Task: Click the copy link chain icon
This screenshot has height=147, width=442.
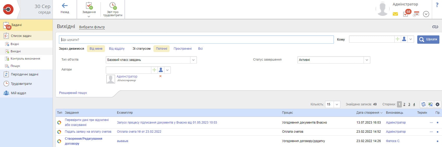Action: 435,27
